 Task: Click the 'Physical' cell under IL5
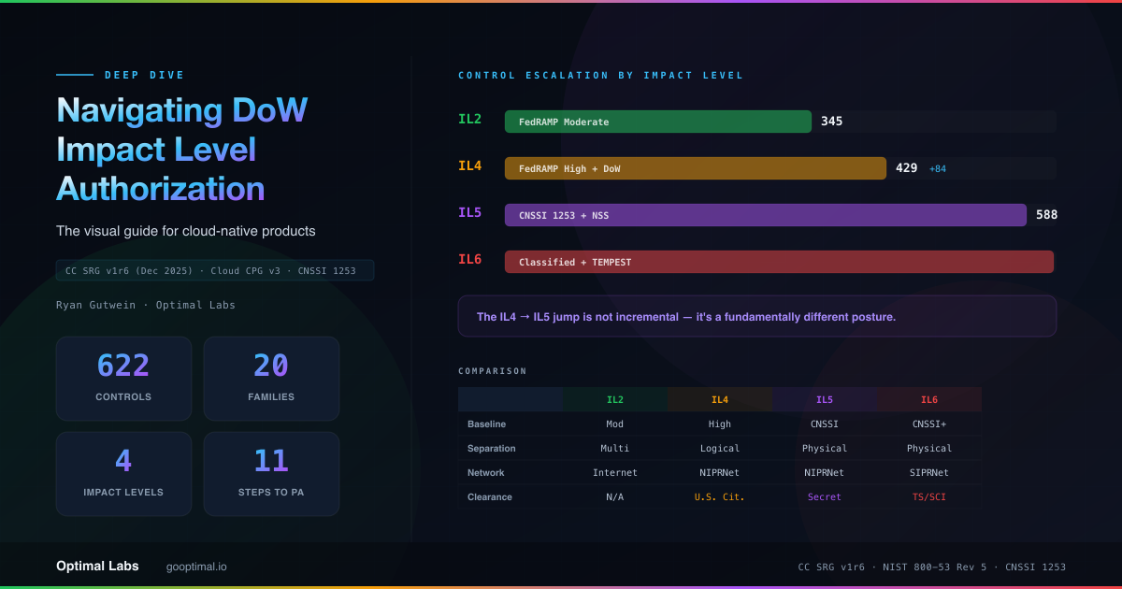[825, 449]
